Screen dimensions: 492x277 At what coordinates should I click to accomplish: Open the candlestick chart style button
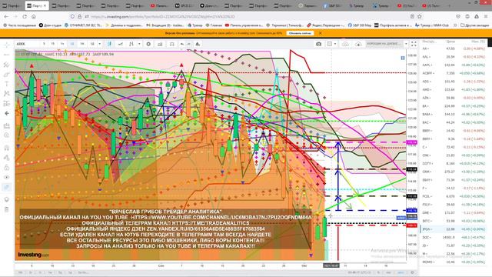[x=109, y=44]
